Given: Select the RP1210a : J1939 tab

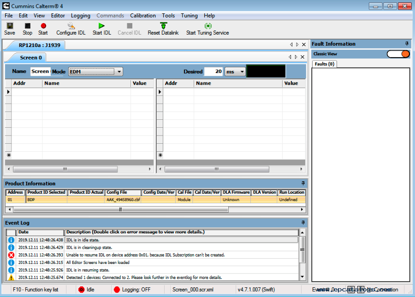Looking at the screenshot, I should (40, 45).
